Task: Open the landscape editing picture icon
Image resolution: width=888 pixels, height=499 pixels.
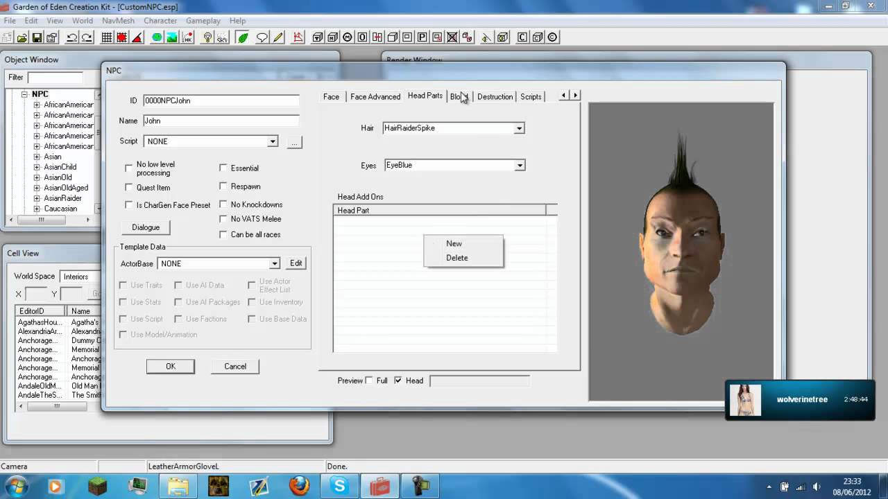Action: click(171, 37)
